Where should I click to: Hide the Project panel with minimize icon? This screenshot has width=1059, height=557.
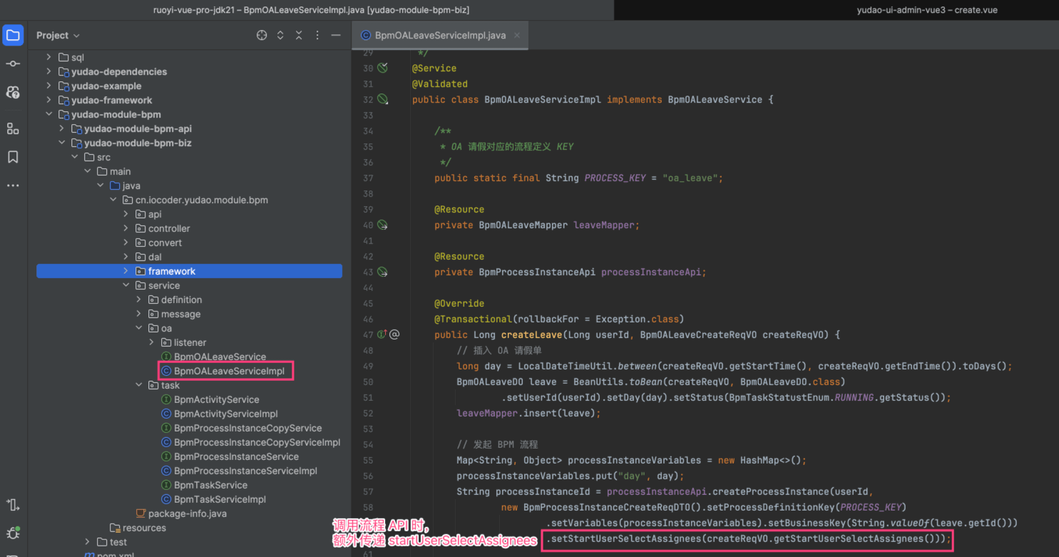(x=336, y=36)
